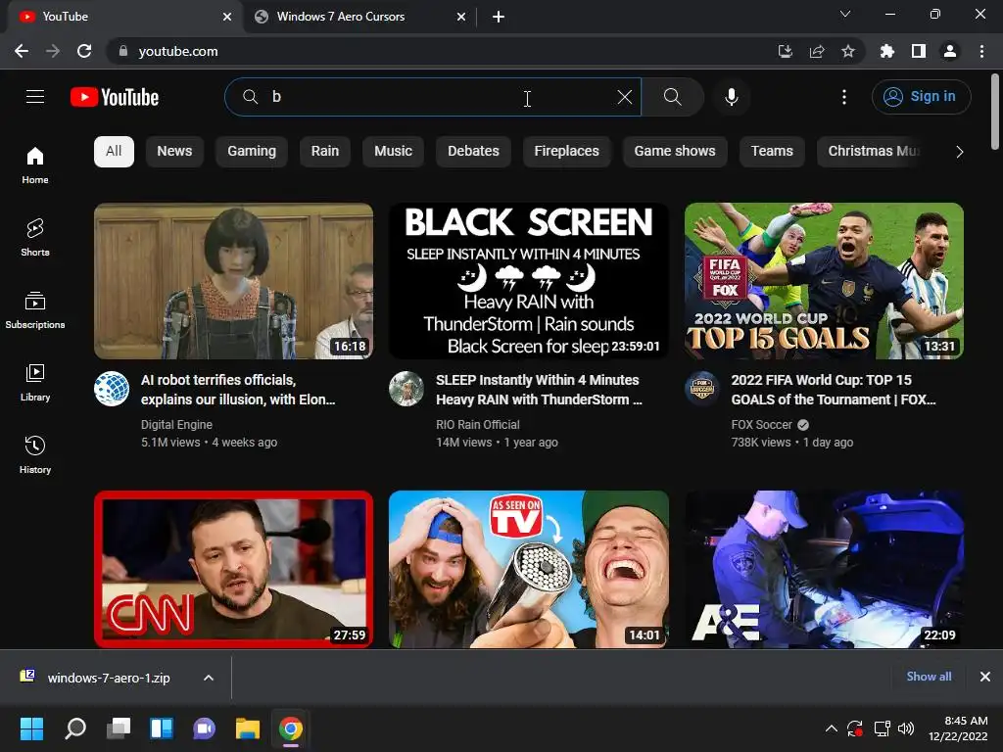This screenshot has height=752, width=1003.
Task: Bookmark this page with the star icon
Action: [848, 51]
